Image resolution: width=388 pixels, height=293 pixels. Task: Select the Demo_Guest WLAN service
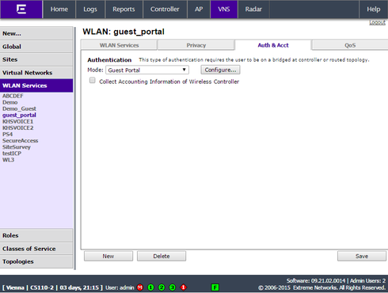pyautogui.click(x=19, y=108)
